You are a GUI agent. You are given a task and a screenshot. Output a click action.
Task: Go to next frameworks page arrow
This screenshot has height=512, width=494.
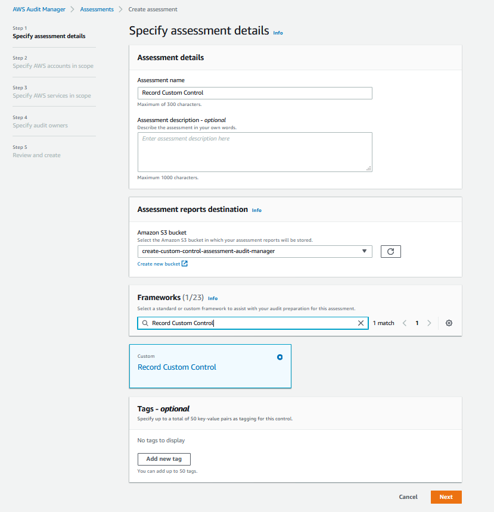(x=429, y=323)
